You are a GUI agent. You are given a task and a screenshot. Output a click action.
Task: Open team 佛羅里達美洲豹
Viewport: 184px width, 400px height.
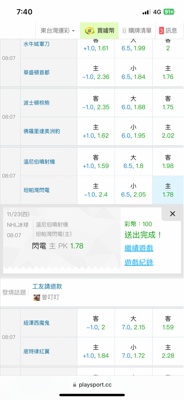pos(42,131)
